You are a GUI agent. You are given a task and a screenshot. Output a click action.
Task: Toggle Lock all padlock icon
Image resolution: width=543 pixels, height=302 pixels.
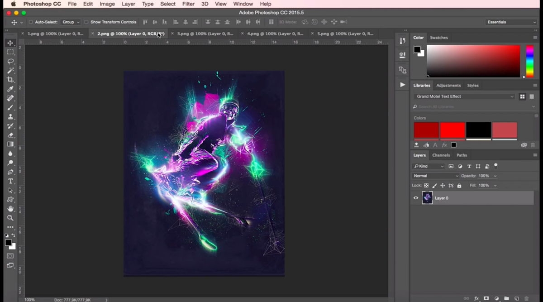[459, 186]
